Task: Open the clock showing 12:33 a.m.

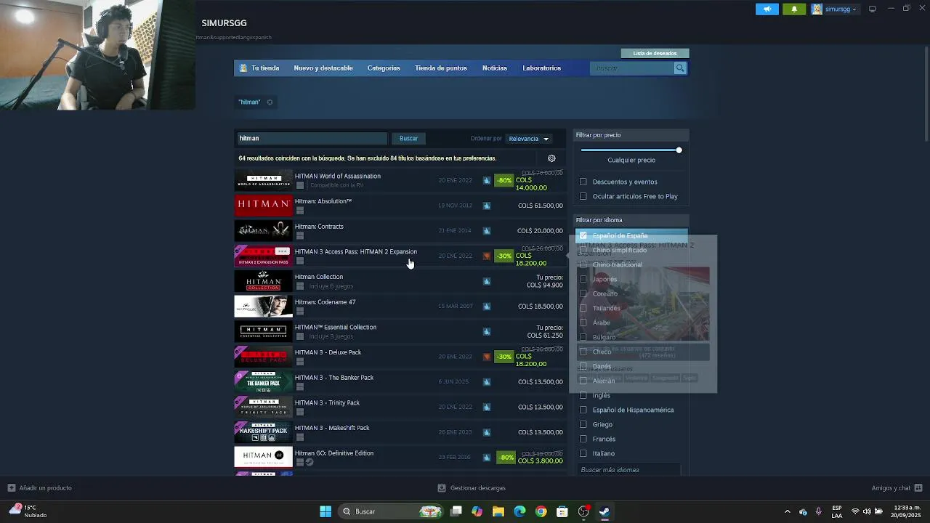Action: click(906, 511)
